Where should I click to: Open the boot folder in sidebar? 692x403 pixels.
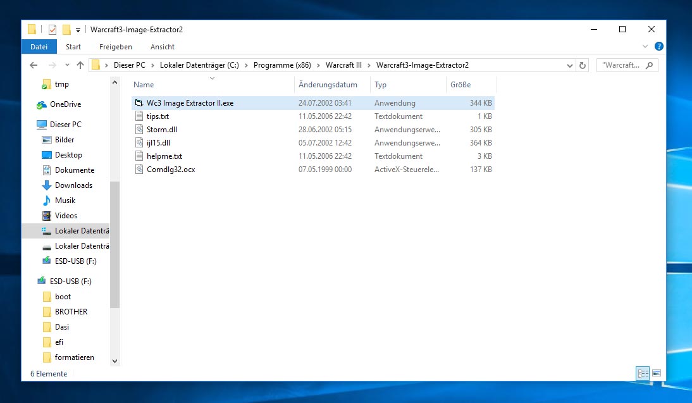click(63, 297)
